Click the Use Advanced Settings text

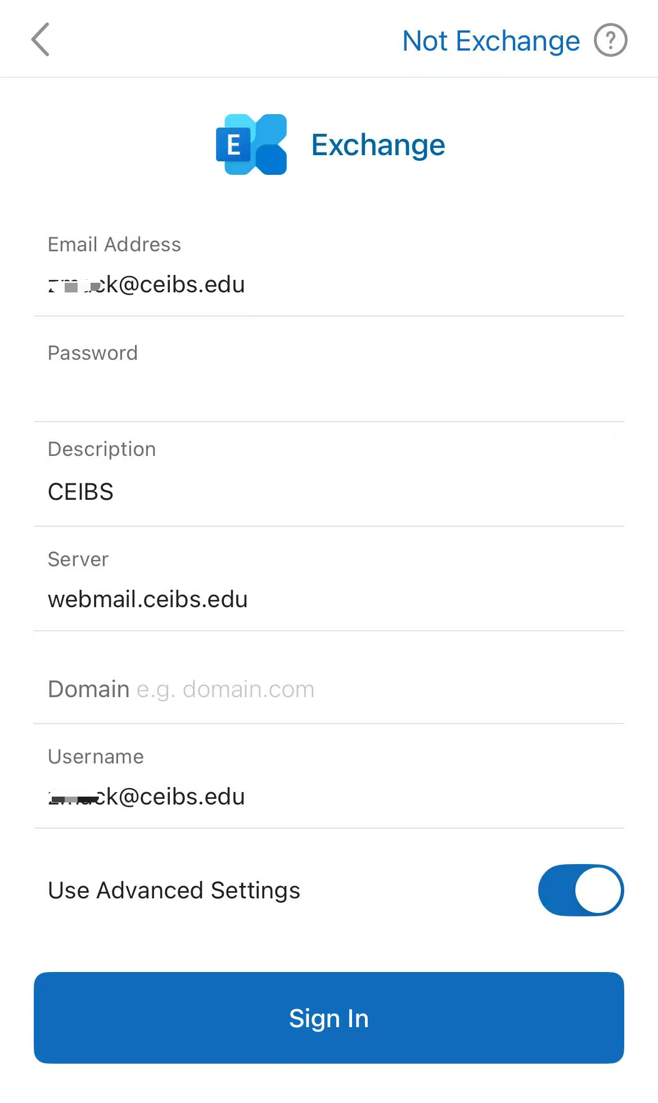point(174,890)
